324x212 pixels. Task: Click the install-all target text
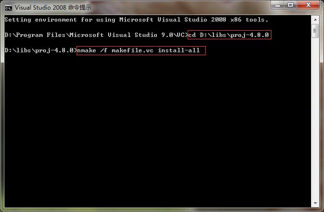[x=179, y=50]
